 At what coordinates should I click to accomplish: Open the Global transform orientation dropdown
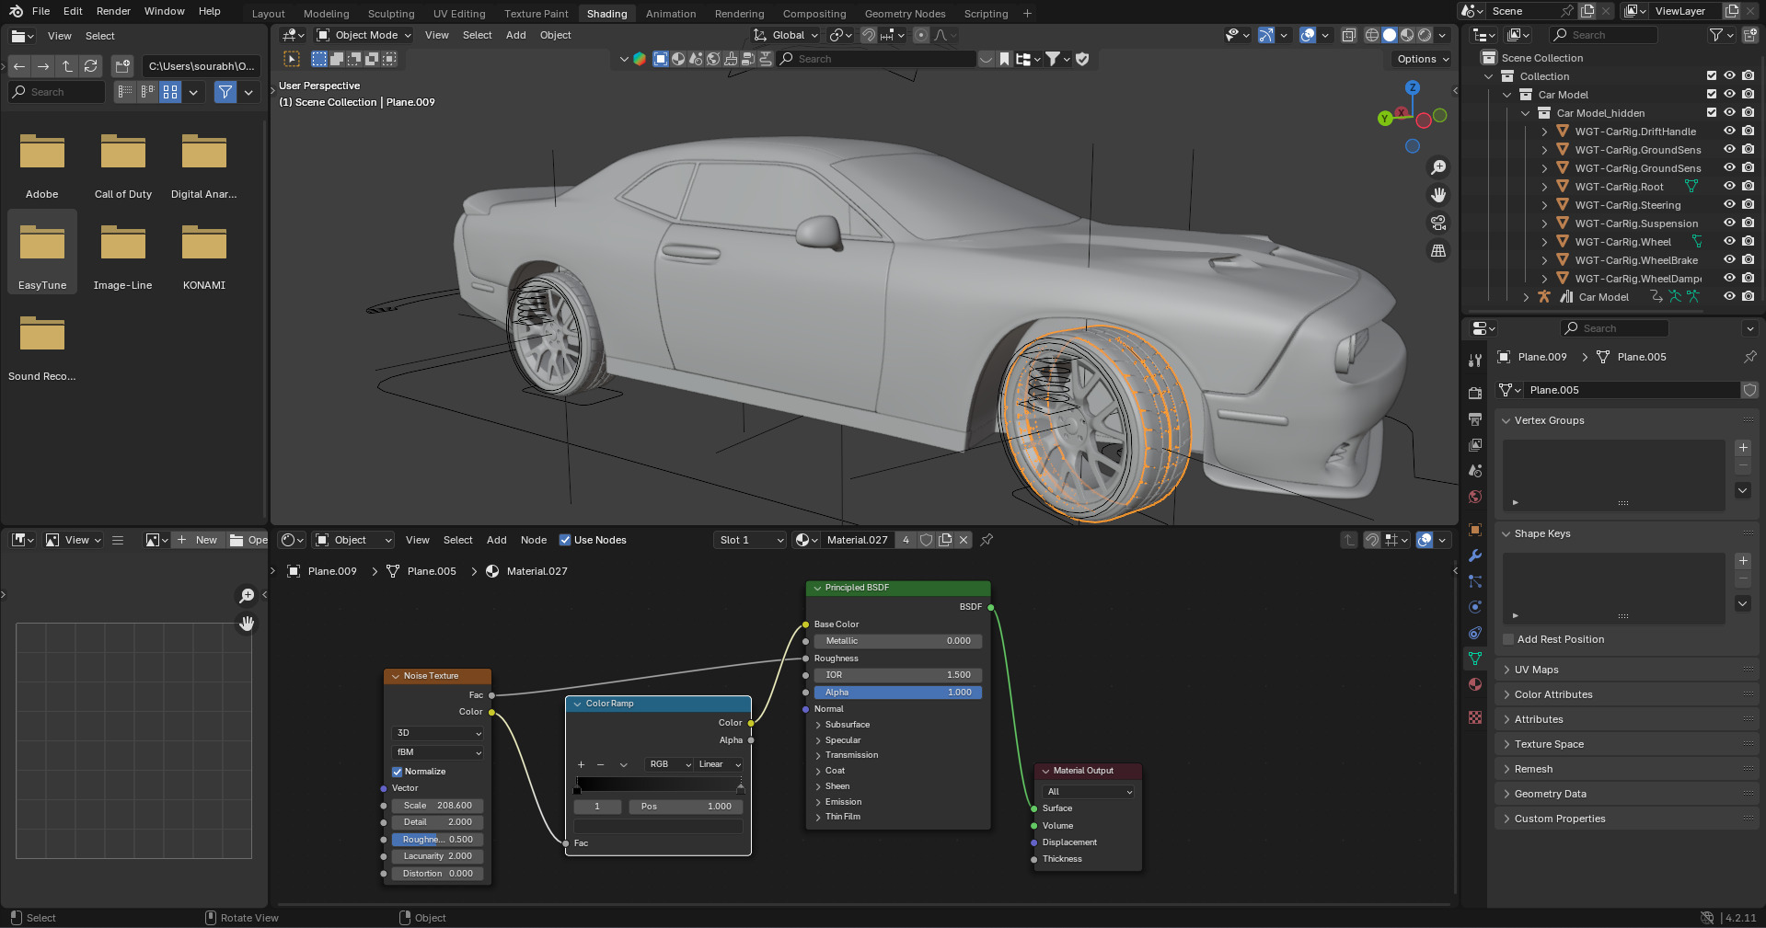[x=785, y=35]
